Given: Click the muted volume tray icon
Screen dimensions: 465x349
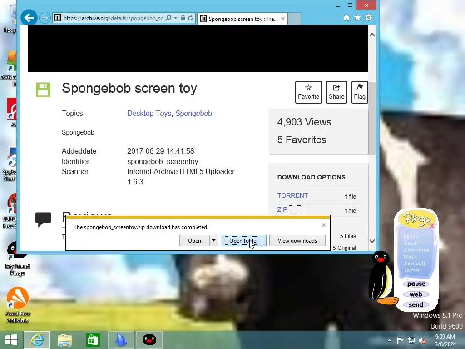Looking at the screenshot, I should point(422,340).
